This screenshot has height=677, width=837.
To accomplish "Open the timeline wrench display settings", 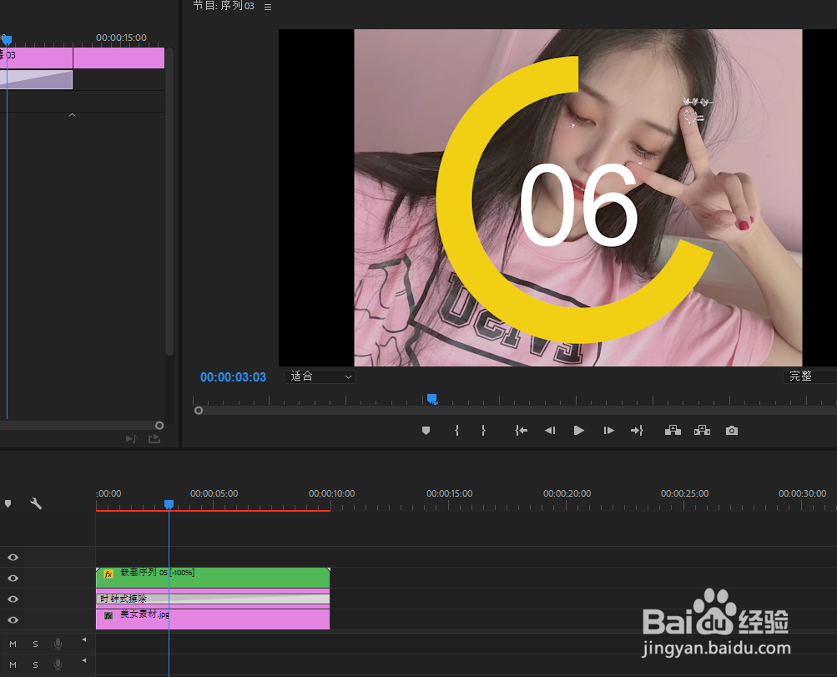I will point(36,503).
